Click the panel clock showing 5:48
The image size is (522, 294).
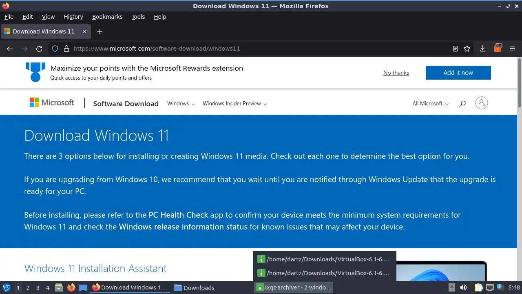click(514, 287)
